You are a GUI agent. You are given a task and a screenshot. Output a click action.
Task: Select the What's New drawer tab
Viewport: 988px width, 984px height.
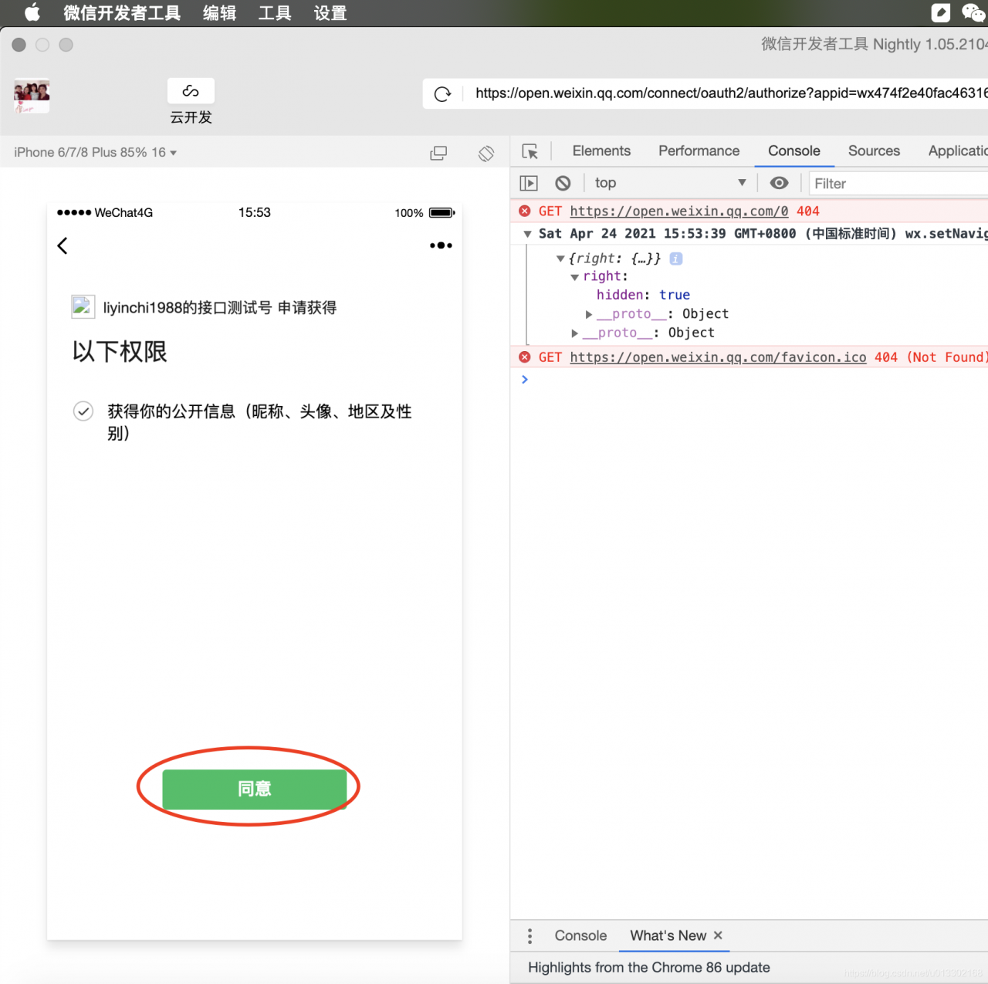coord(668,936)
